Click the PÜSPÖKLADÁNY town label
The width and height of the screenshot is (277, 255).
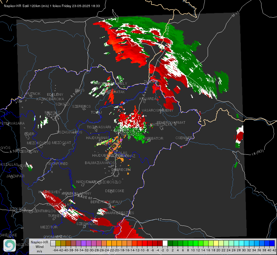coord(76,194)
